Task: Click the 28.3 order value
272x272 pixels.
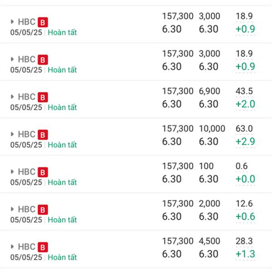Action: tap(244, 241)
